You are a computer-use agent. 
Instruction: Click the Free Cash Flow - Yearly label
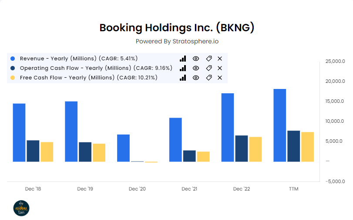tap(89, 78)
